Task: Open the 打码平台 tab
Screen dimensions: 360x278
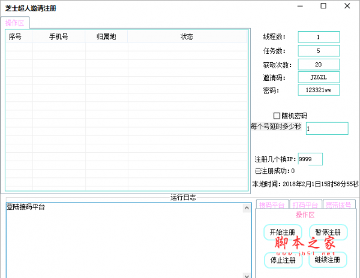Action: pyautogui.click(x=306, y=205)
